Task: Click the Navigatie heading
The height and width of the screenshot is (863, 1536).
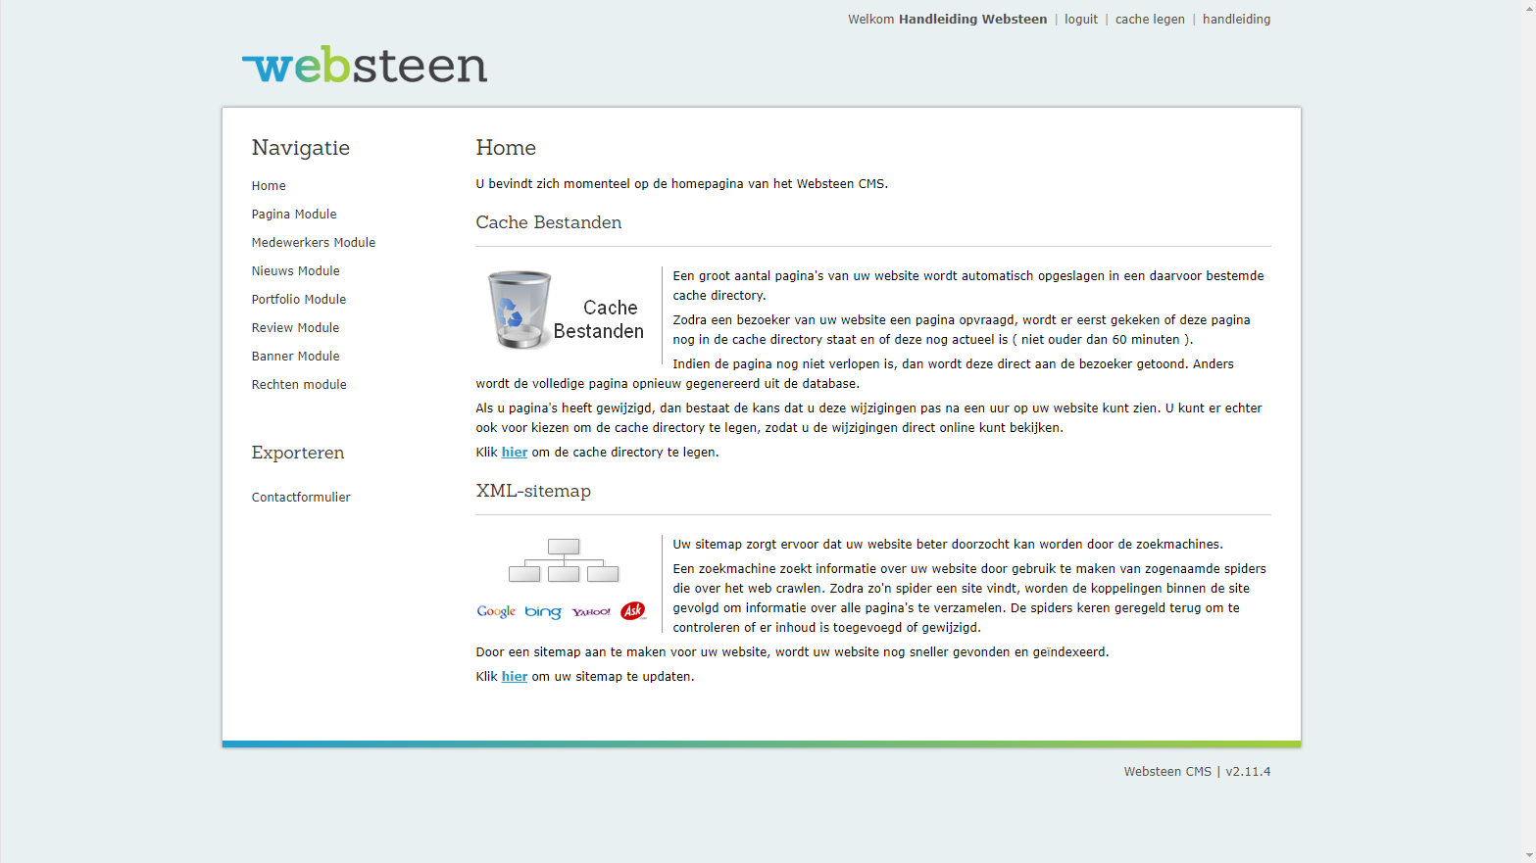Action: 301,148
